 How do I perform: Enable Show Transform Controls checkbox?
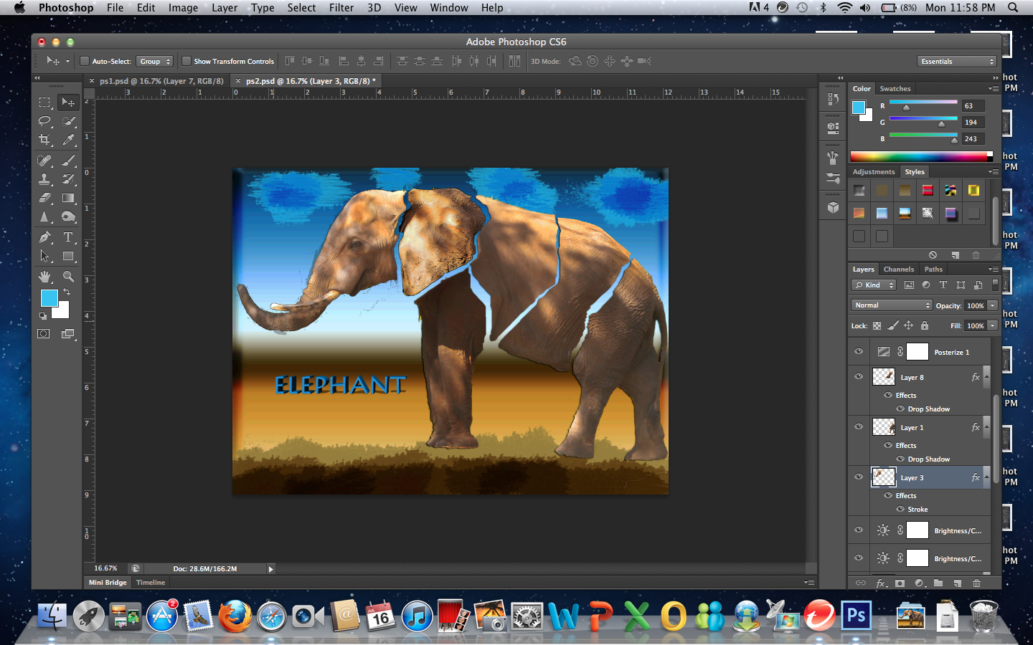187,61
